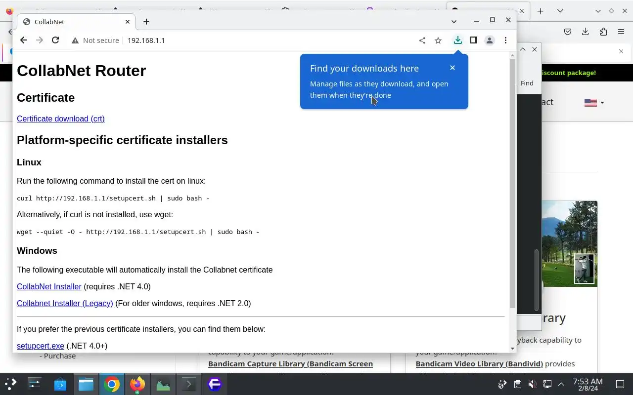This screenshot has height=395, width=633.
Task: Bookmark this tab with star icon
Action: pyautogui.click(x=438, y=40)
